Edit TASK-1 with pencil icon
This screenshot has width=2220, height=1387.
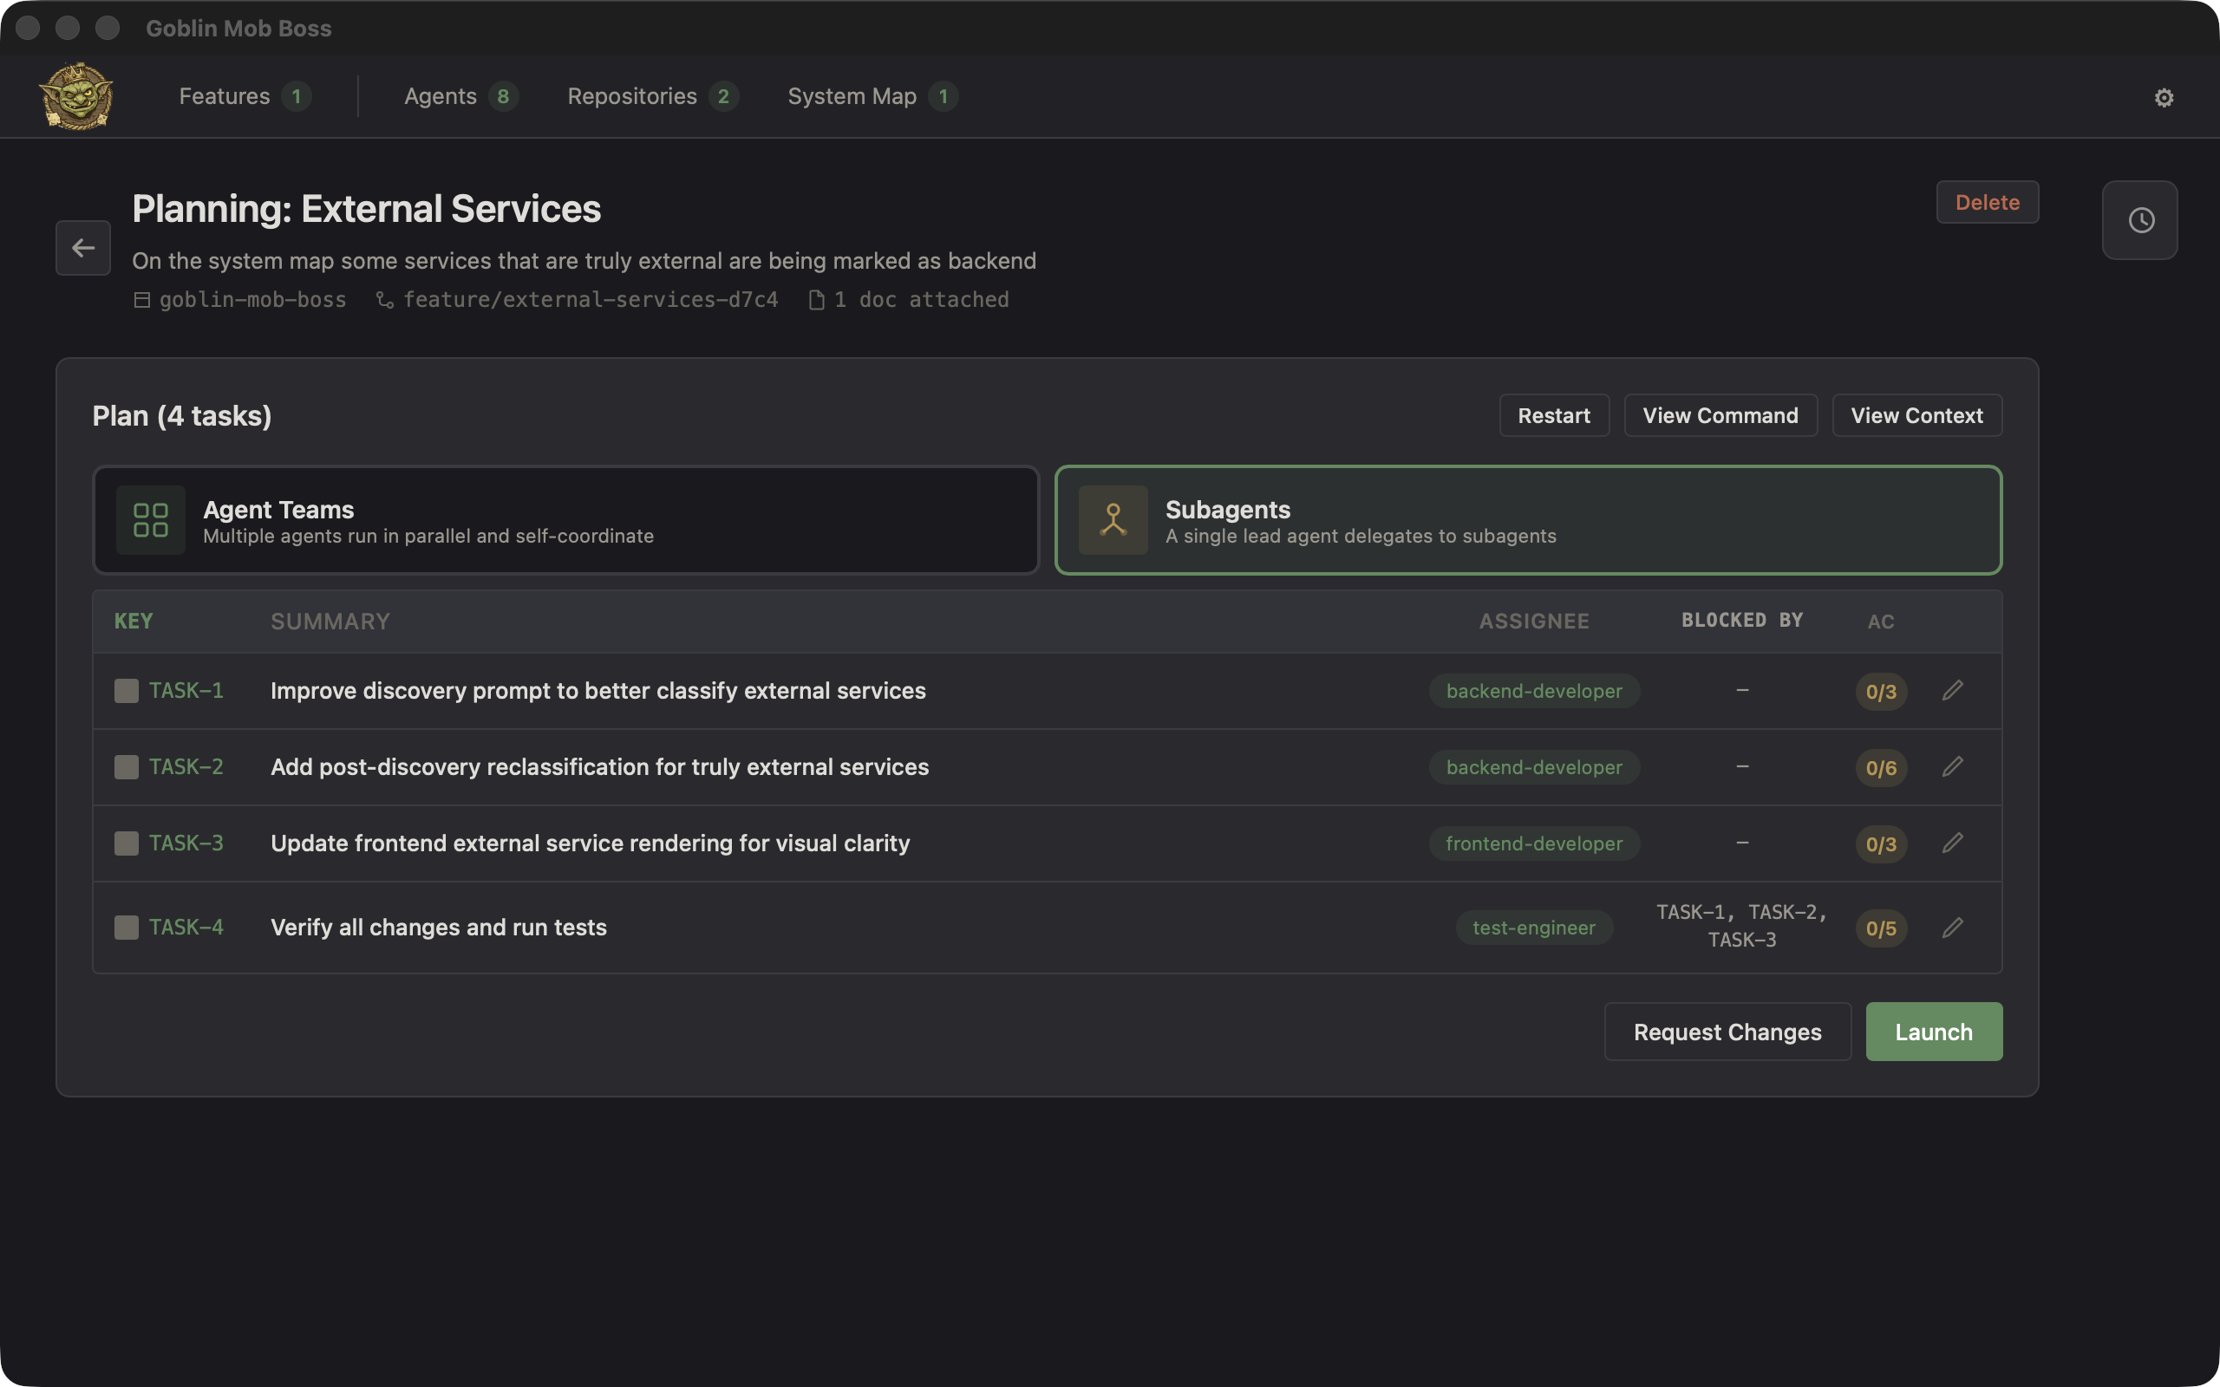tap(1952, 691)
